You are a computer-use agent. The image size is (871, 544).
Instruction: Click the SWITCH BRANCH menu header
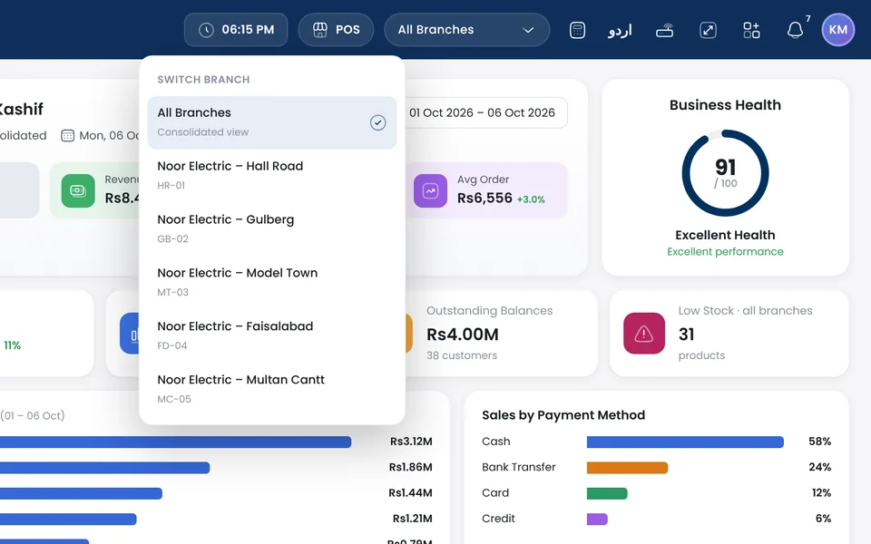point(203,80)
